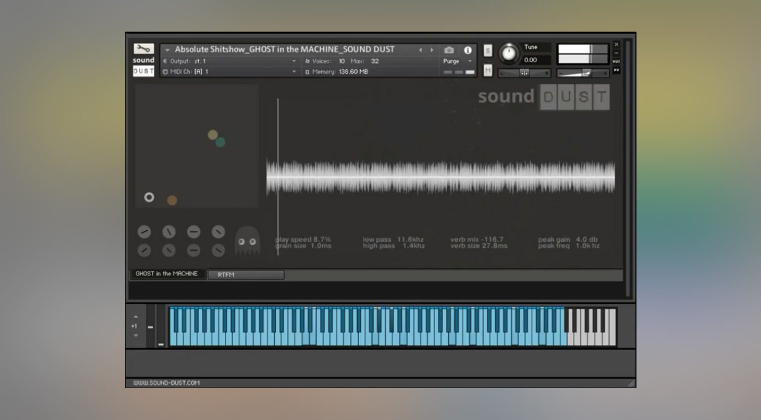Click the Max voices value 32
The image size is (761, 420).
tap(375, 61)
